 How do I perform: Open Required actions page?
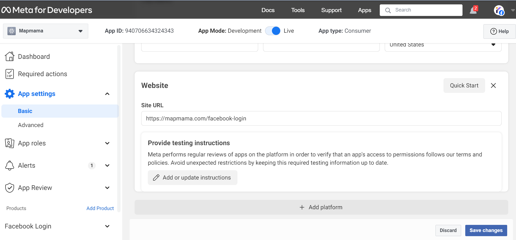42,74
